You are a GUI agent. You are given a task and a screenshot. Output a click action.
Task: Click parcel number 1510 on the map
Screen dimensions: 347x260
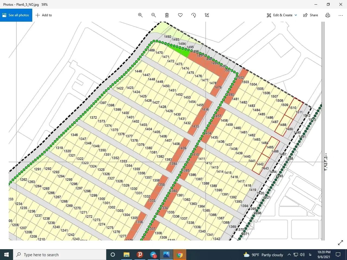point(293,108)
